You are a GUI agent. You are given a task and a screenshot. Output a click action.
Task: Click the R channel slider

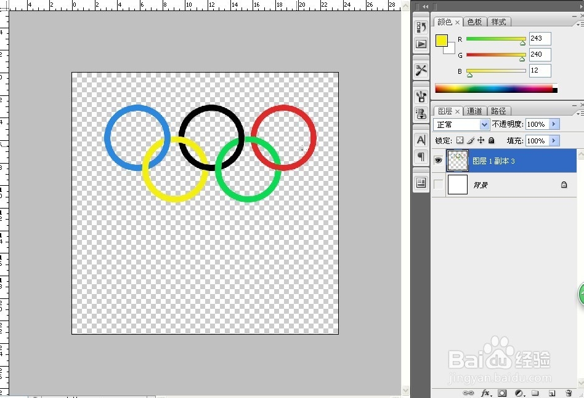point(496,39)
